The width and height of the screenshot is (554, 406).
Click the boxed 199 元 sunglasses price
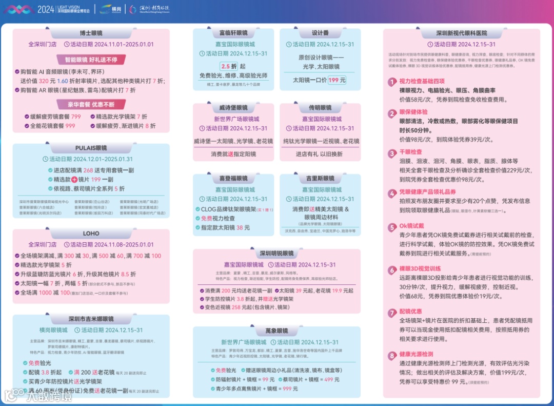[337, 80]
